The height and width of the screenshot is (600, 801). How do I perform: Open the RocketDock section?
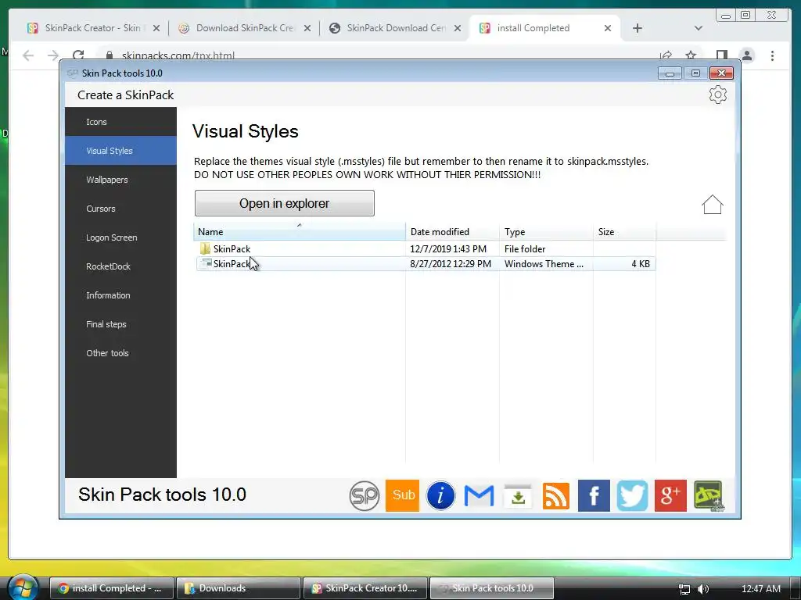pyautogui.click(x=120, y=266)
